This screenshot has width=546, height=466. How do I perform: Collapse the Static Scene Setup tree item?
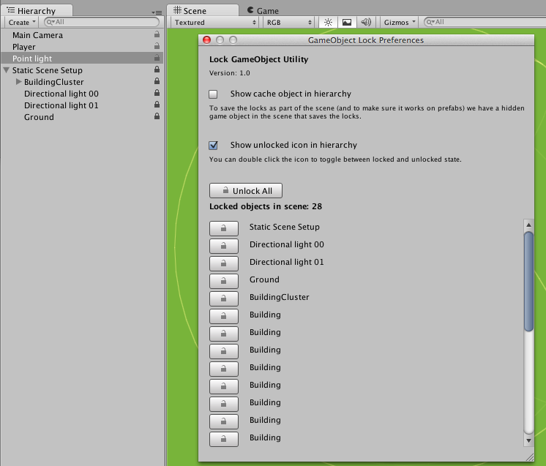(x=7, y=70)
